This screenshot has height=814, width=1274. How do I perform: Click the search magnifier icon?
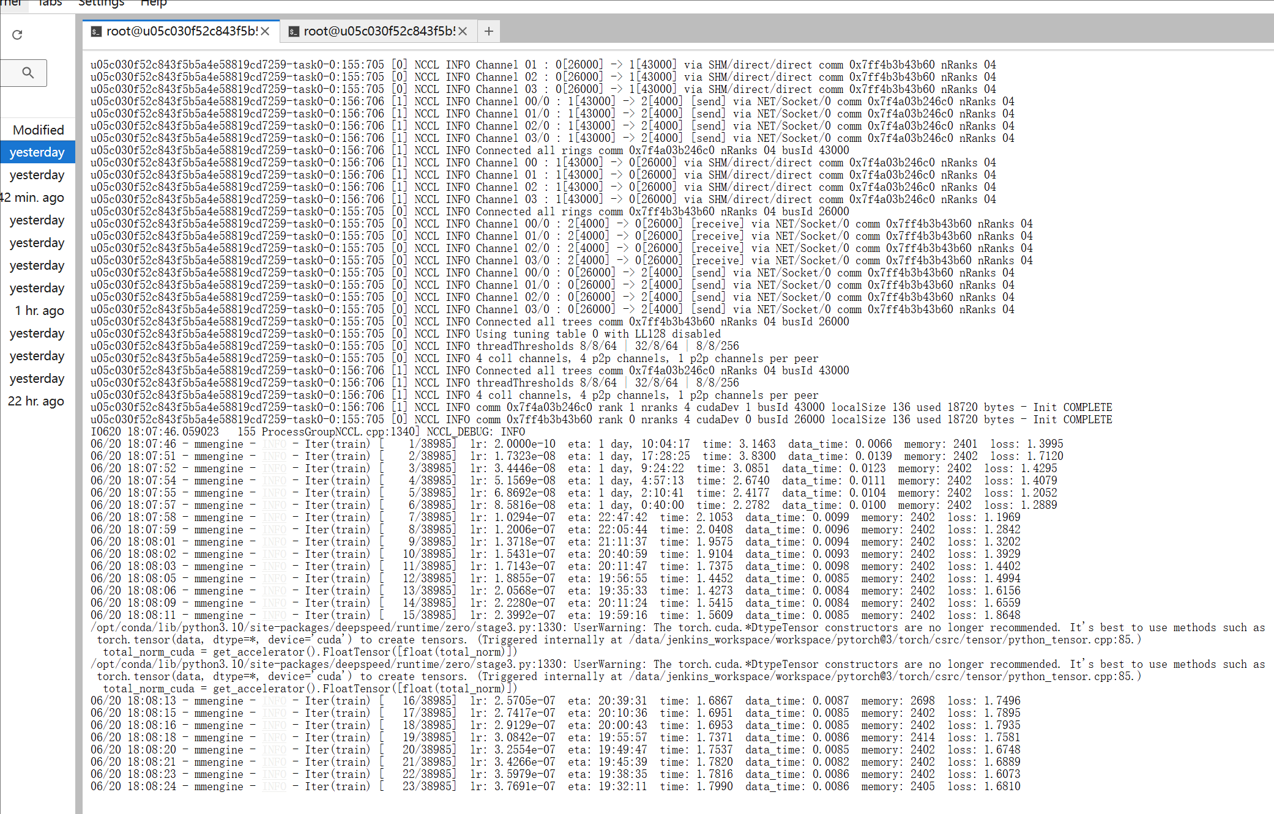coord(28,73)
